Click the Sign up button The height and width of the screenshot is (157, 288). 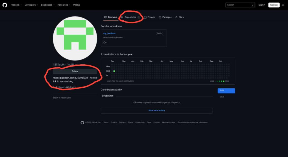[x=274, y=5]
